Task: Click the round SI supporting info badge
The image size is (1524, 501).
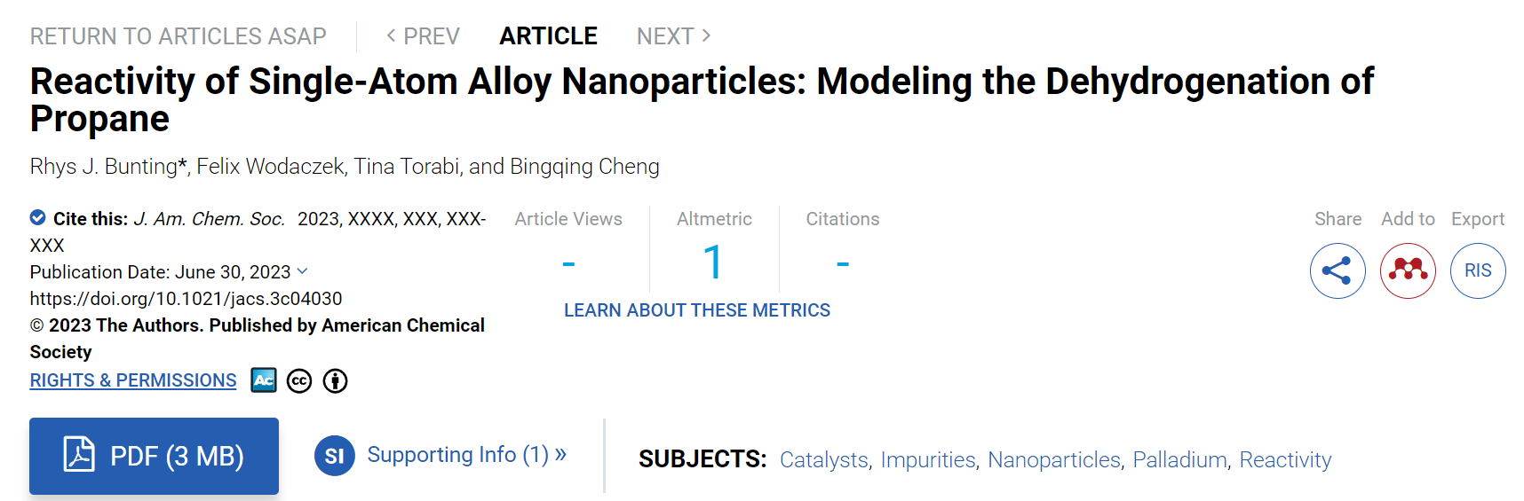Action: [x=335, y=456]
